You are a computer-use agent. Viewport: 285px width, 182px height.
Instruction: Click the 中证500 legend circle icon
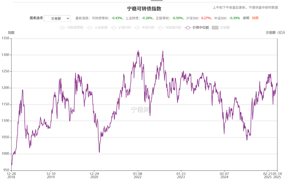(137, 28)
